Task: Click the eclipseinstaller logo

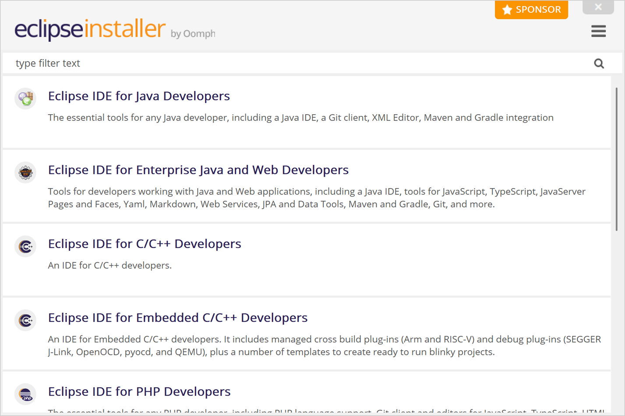Action: pos(90,29)
